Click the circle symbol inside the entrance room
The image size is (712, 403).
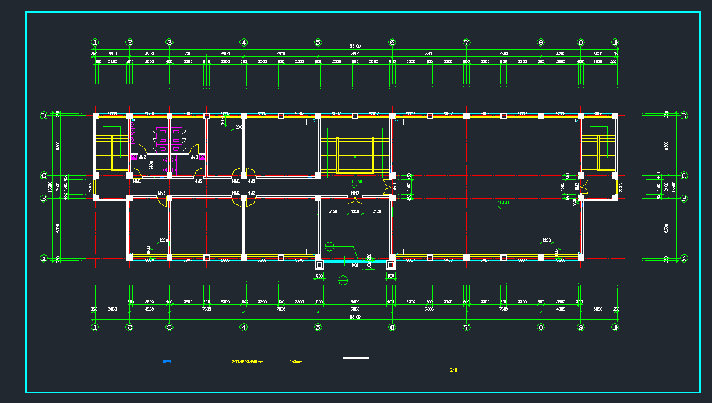point(330,246)
